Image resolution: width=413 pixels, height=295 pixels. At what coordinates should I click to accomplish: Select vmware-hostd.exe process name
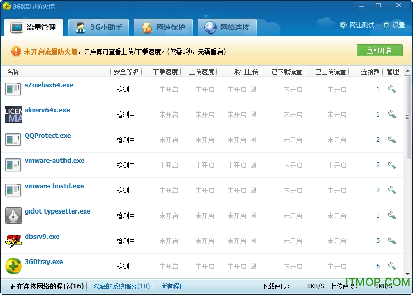[54, 186]
